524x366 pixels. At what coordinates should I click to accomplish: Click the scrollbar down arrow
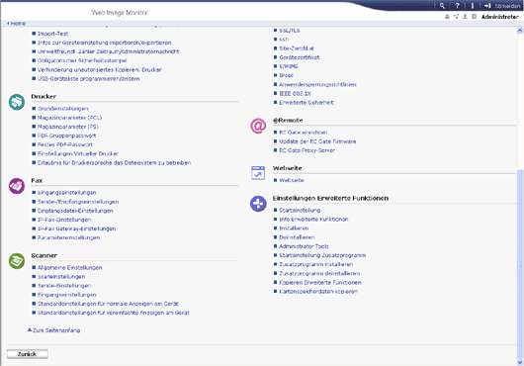tap(520, 362)
